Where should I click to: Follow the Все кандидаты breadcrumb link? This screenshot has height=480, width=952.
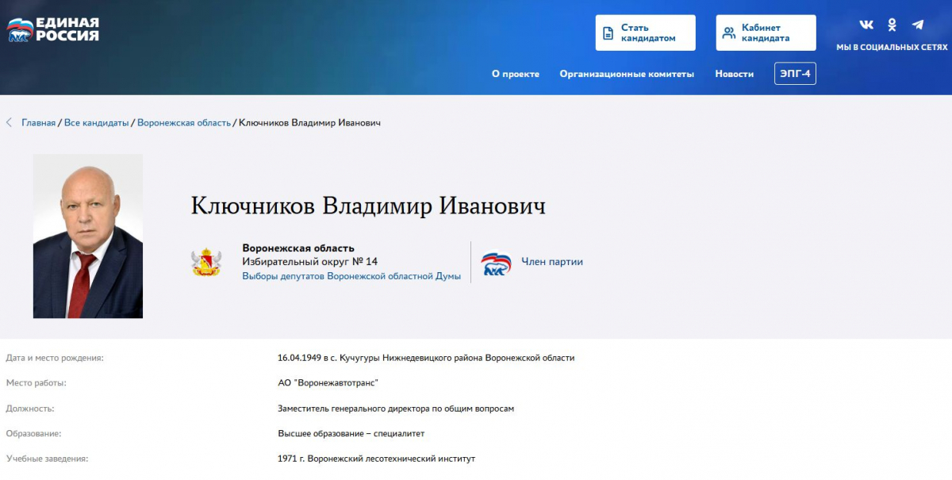coord(96,123)
